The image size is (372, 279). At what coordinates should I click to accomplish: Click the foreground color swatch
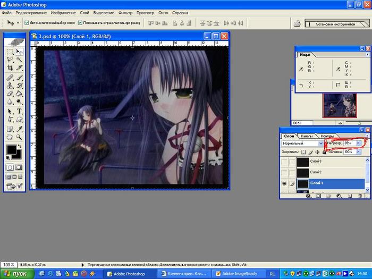[x=11, y=149]
